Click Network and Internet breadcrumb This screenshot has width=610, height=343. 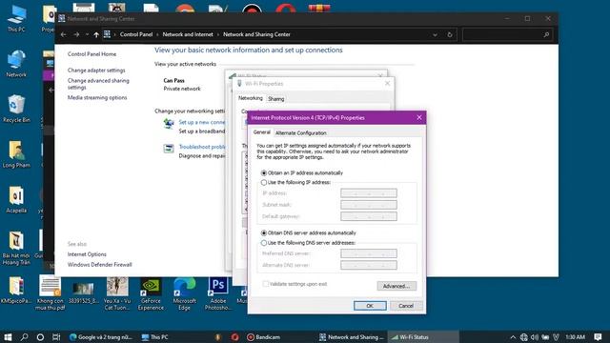[x=188, y=34]
